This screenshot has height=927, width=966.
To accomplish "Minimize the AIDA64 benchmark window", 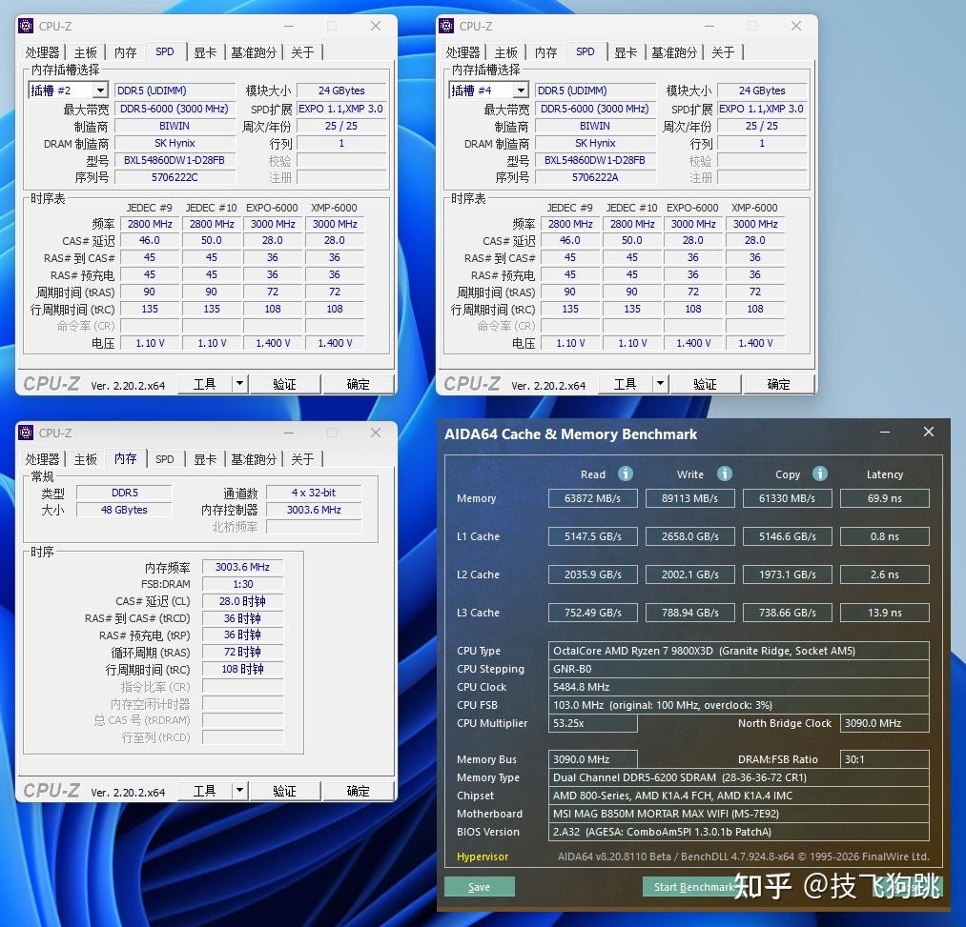I will 885,433.
